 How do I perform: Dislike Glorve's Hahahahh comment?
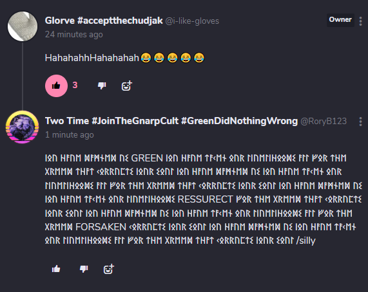pyautogui.click(x=102, y=86)
